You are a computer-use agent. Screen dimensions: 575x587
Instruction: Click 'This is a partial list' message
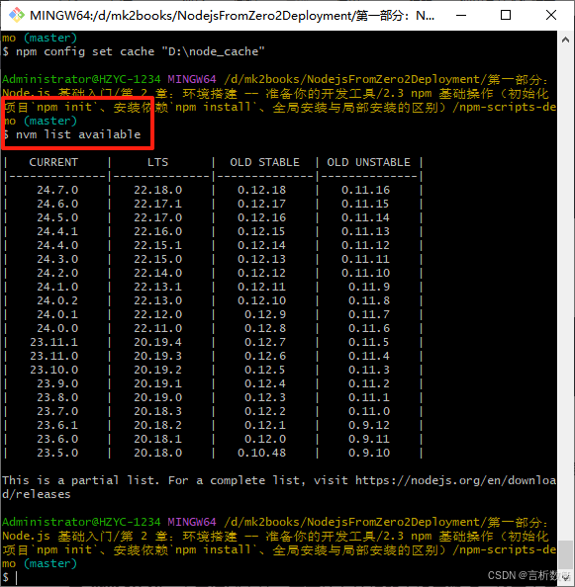click(80, 480)
